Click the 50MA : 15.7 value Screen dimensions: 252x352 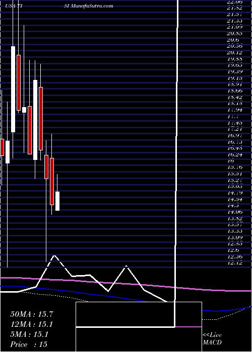click(x=32, y=314)
